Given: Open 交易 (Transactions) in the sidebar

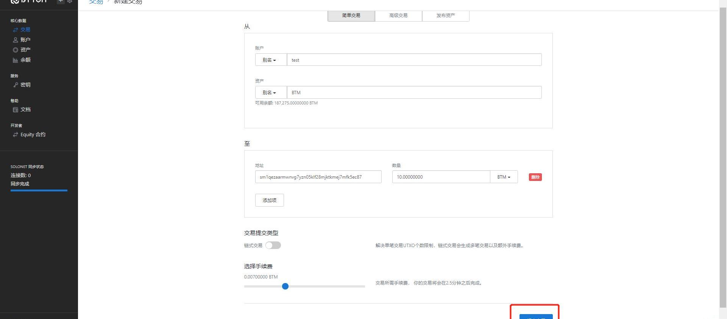Looking at the screenshot, I should [25, 30].
